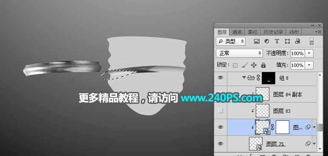The image size is (328, 156).
Task: Show the hidden 图层 83 layer
Action: 221,111
